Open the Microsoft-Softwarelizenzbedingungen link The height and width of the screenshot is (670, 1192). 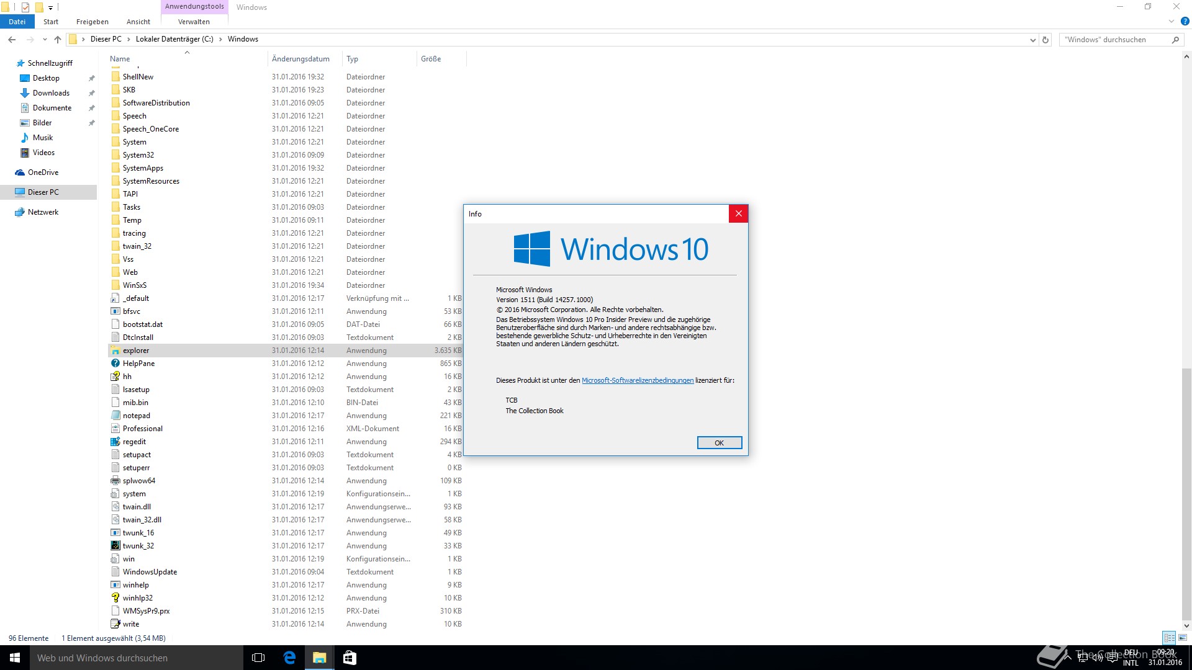tap(638, 380)
